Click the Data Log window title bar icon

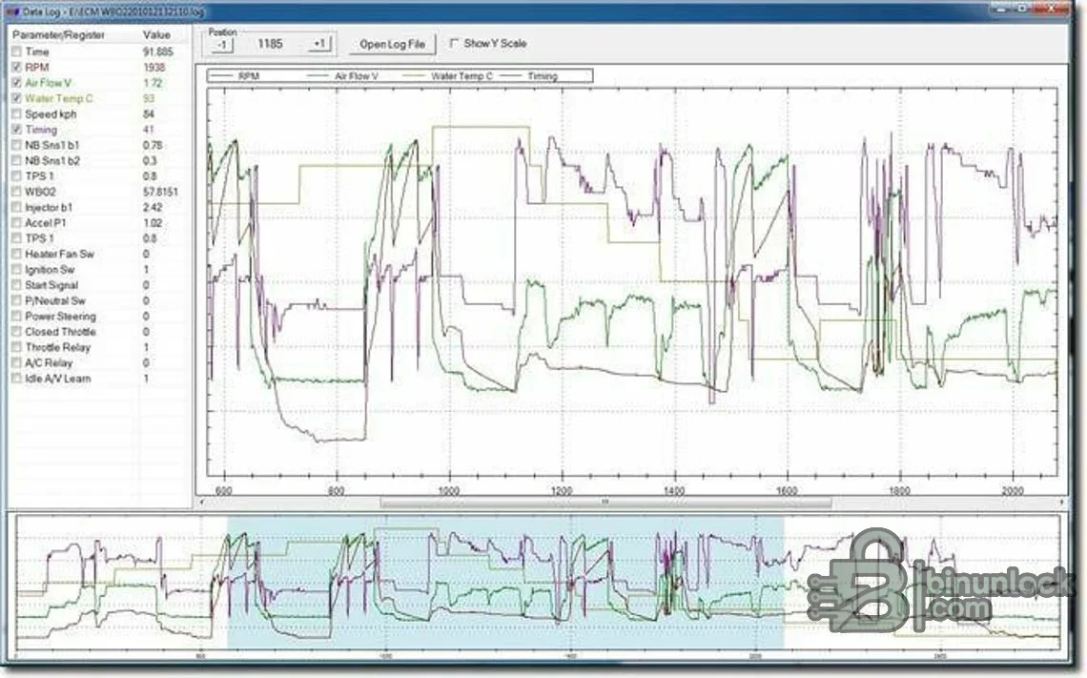click(11, 11)
